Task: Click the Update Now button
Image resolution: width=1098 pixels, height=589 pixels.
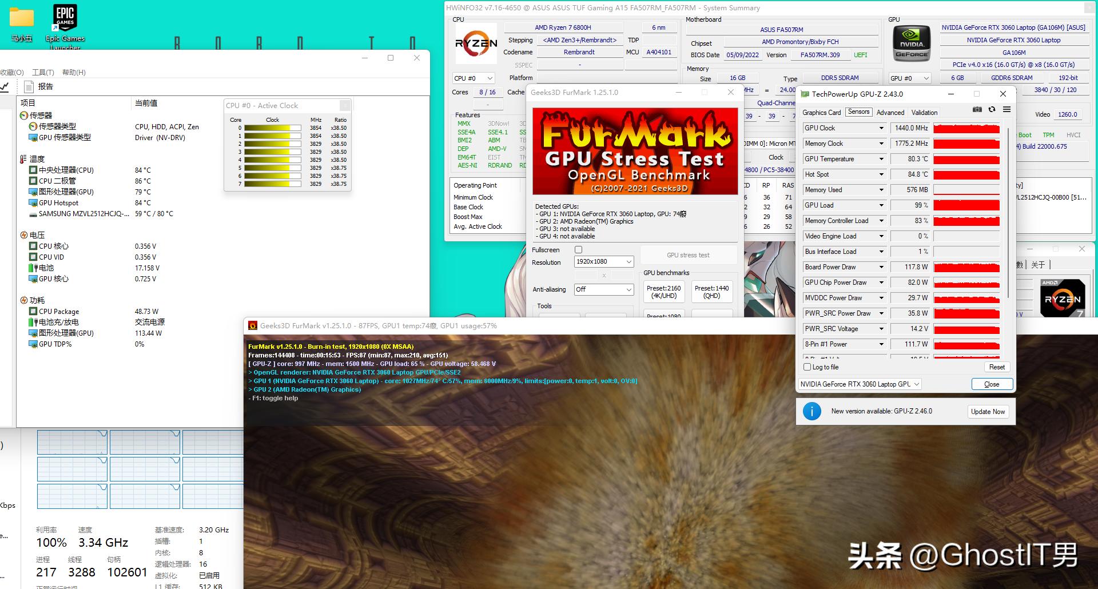Action: click(988, 412)
